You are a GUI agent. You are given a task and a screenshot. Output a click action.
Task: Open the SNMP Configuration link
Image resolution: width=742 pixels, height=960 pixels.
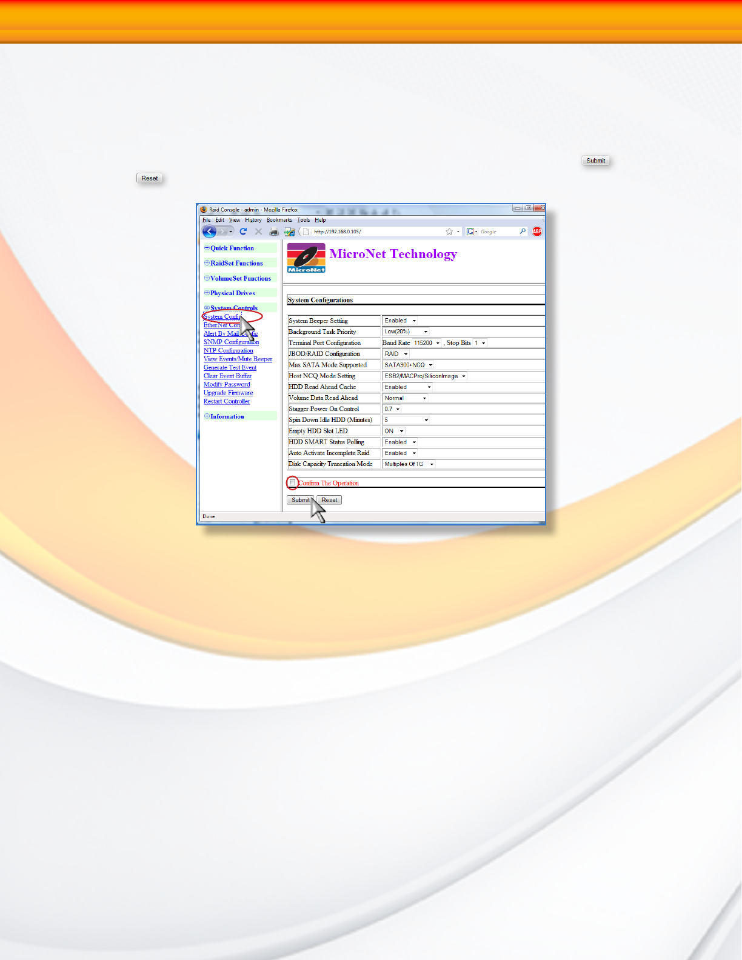(x=231, y=342)
